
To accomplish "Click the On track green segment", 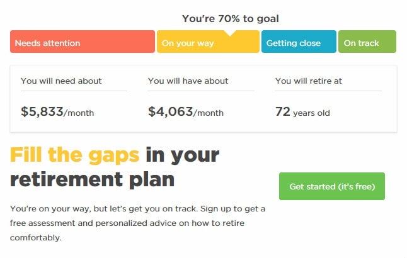I will (367, 42).
